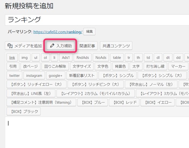
Task: Insert 【補足コメント】注意説明（Warning）
Action: 41,103
